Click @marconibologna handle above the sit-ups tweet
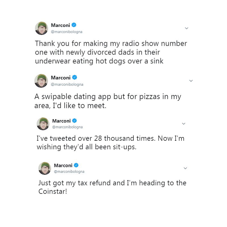227x227 pixels. coord(68,127)
